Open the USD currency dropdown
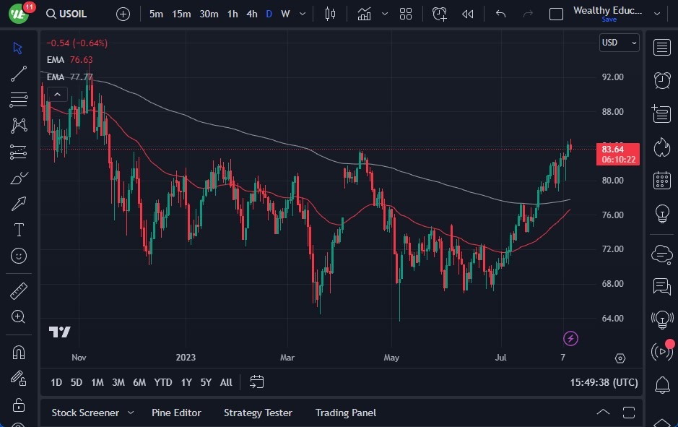The height and width of the screenshot is (427, 678). [x=620, y=43]
